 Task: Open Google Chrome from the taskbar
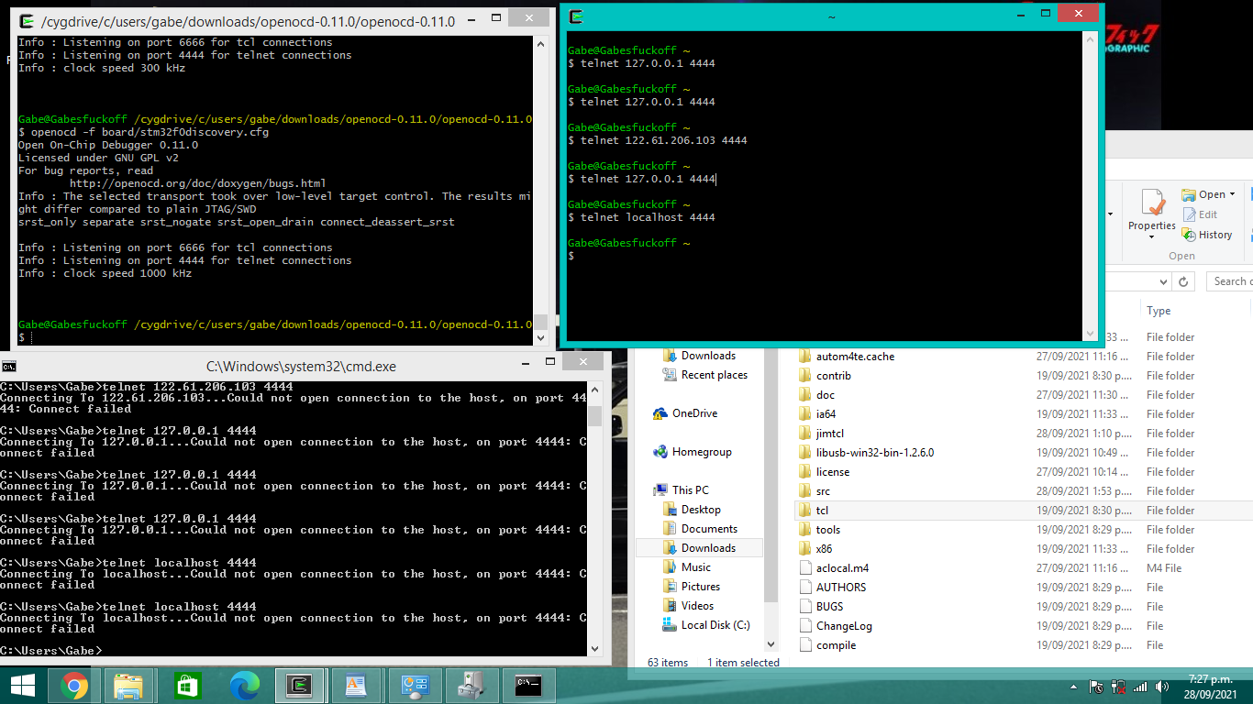point(74,686)
